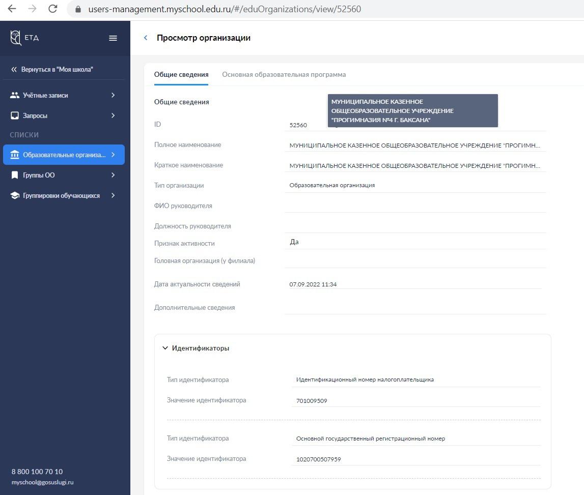Click the Запросы inbox icon

15,115
